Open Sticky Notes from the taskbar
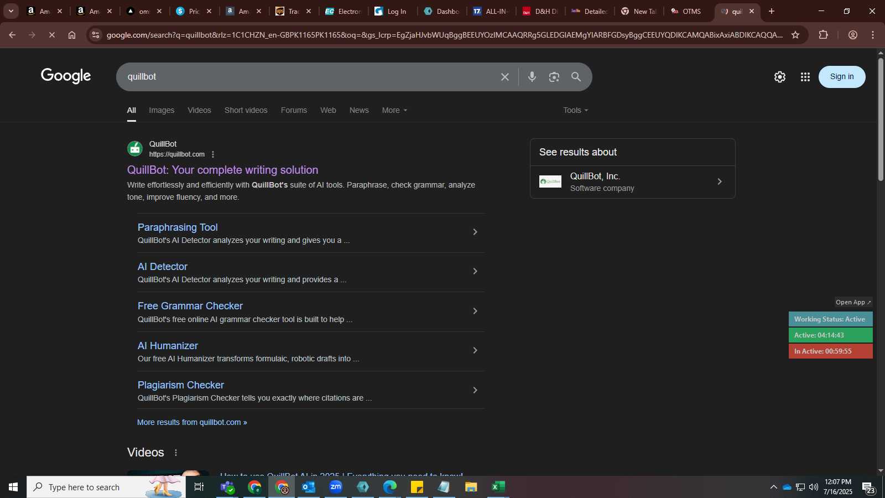Viewport: 885px width, 498px height. point(417,487)
